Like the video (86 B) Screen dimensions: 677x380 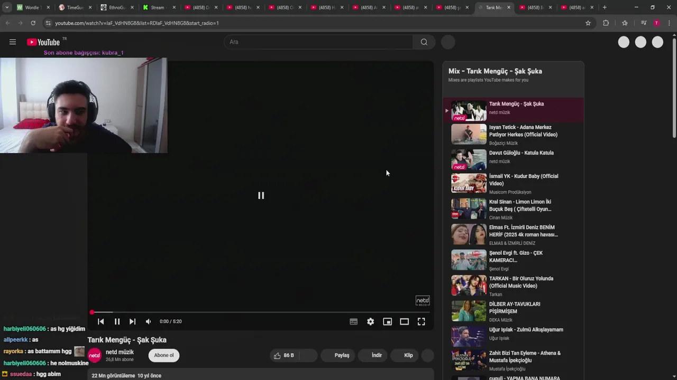(x=283, y=355)
